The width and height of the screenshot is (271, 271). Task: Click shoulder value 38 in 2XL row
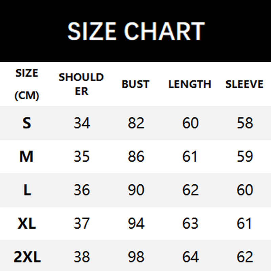click(82, 257)
